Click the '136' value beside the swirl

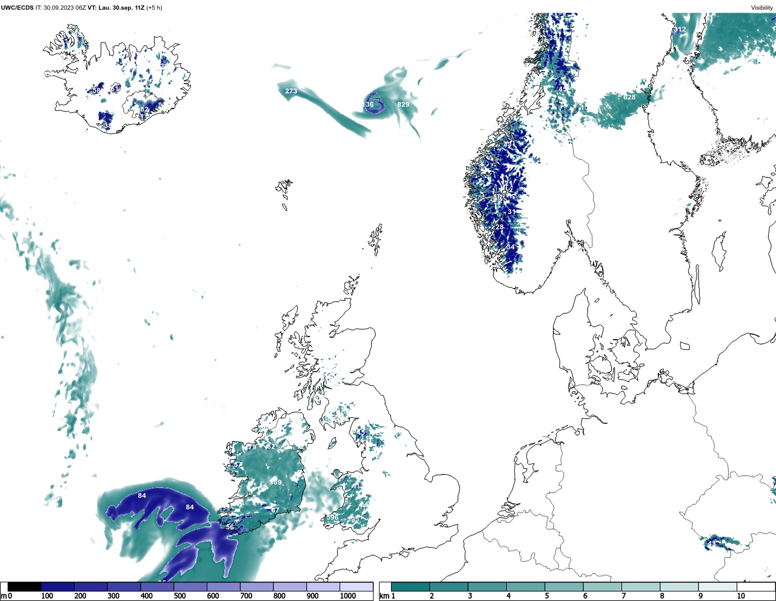(368, 105)
